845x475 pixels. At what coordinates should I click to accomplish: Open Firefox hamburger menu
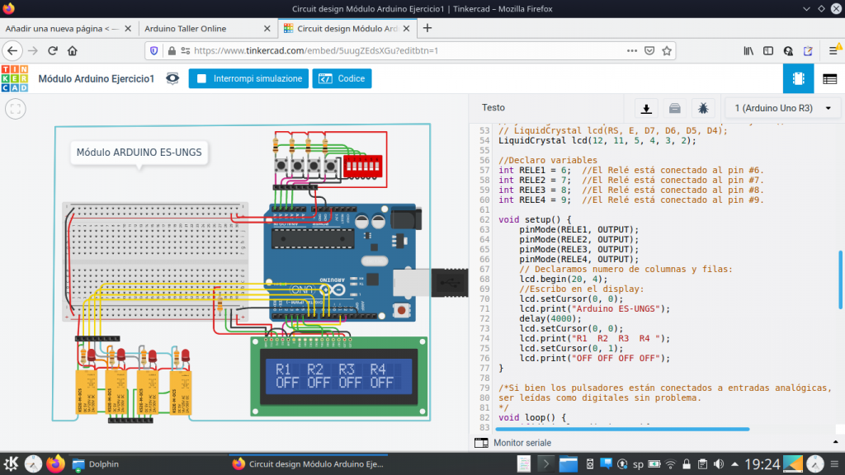[833, 50]
